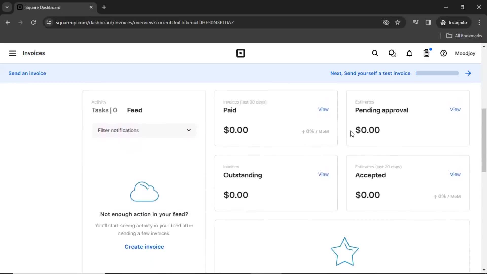Image resolution: width=487 pixels, height=274 pixels.
Task: Open the notifications bell icon
Action: pyautogui.click(x=409, y=53)
